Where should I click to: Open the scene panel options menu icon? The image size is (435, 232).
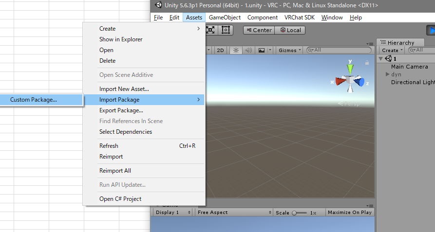coord(370,44)
